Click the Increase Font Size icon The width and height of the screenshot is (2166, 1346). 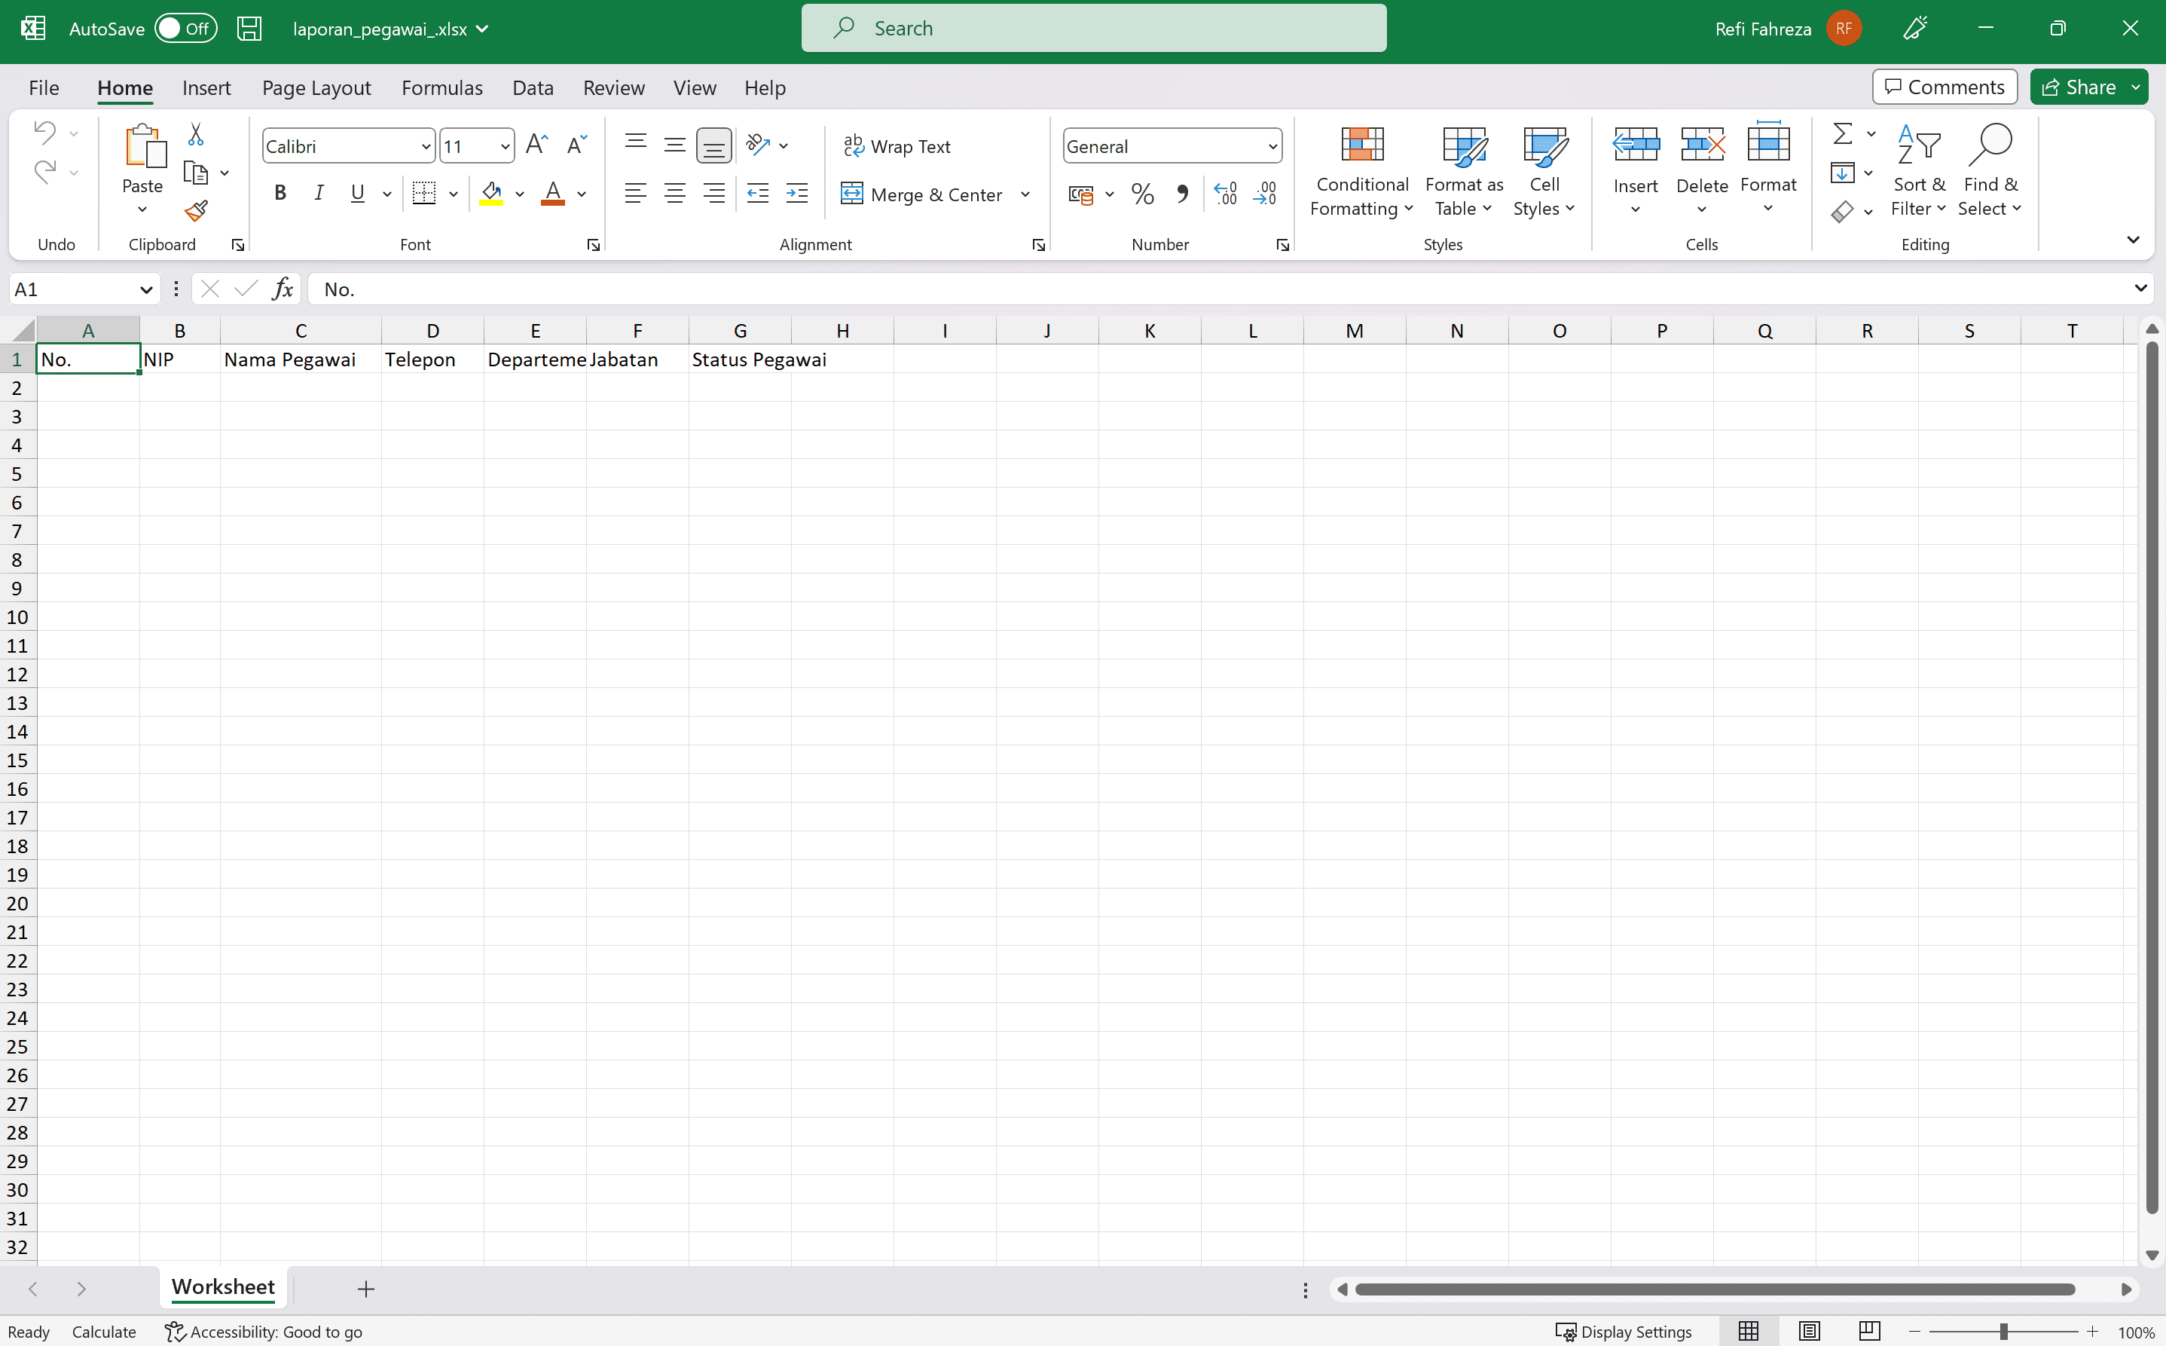[x=536, y=145]
